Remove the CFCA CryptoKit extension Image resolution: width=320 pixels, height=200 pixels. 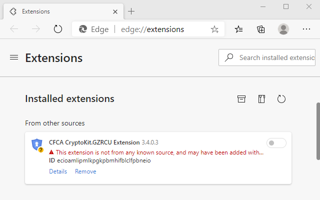(85, 171)
